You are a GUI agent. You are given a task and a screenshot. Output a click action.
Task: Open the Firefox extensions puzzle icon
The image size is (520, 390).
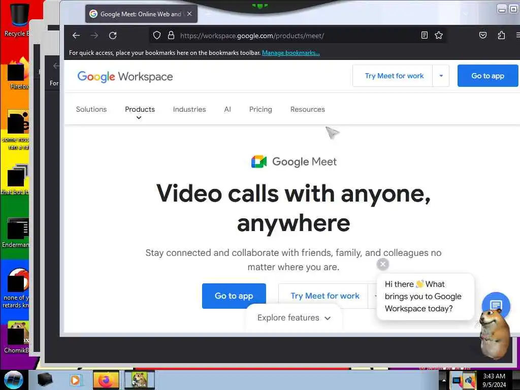(501, 35)
